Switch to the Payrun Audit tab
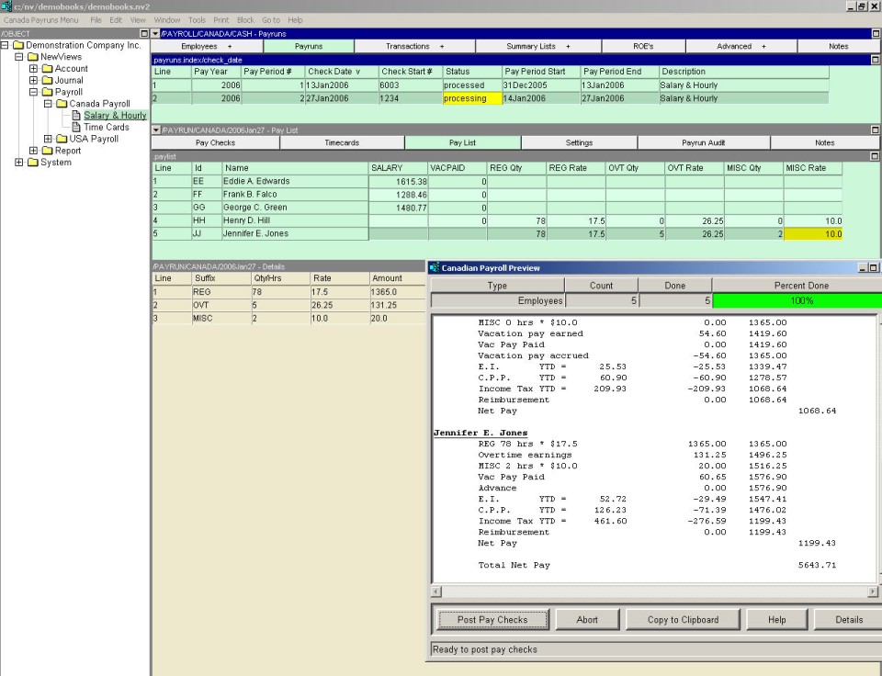882x676 pixels. [x=703, y=143]
